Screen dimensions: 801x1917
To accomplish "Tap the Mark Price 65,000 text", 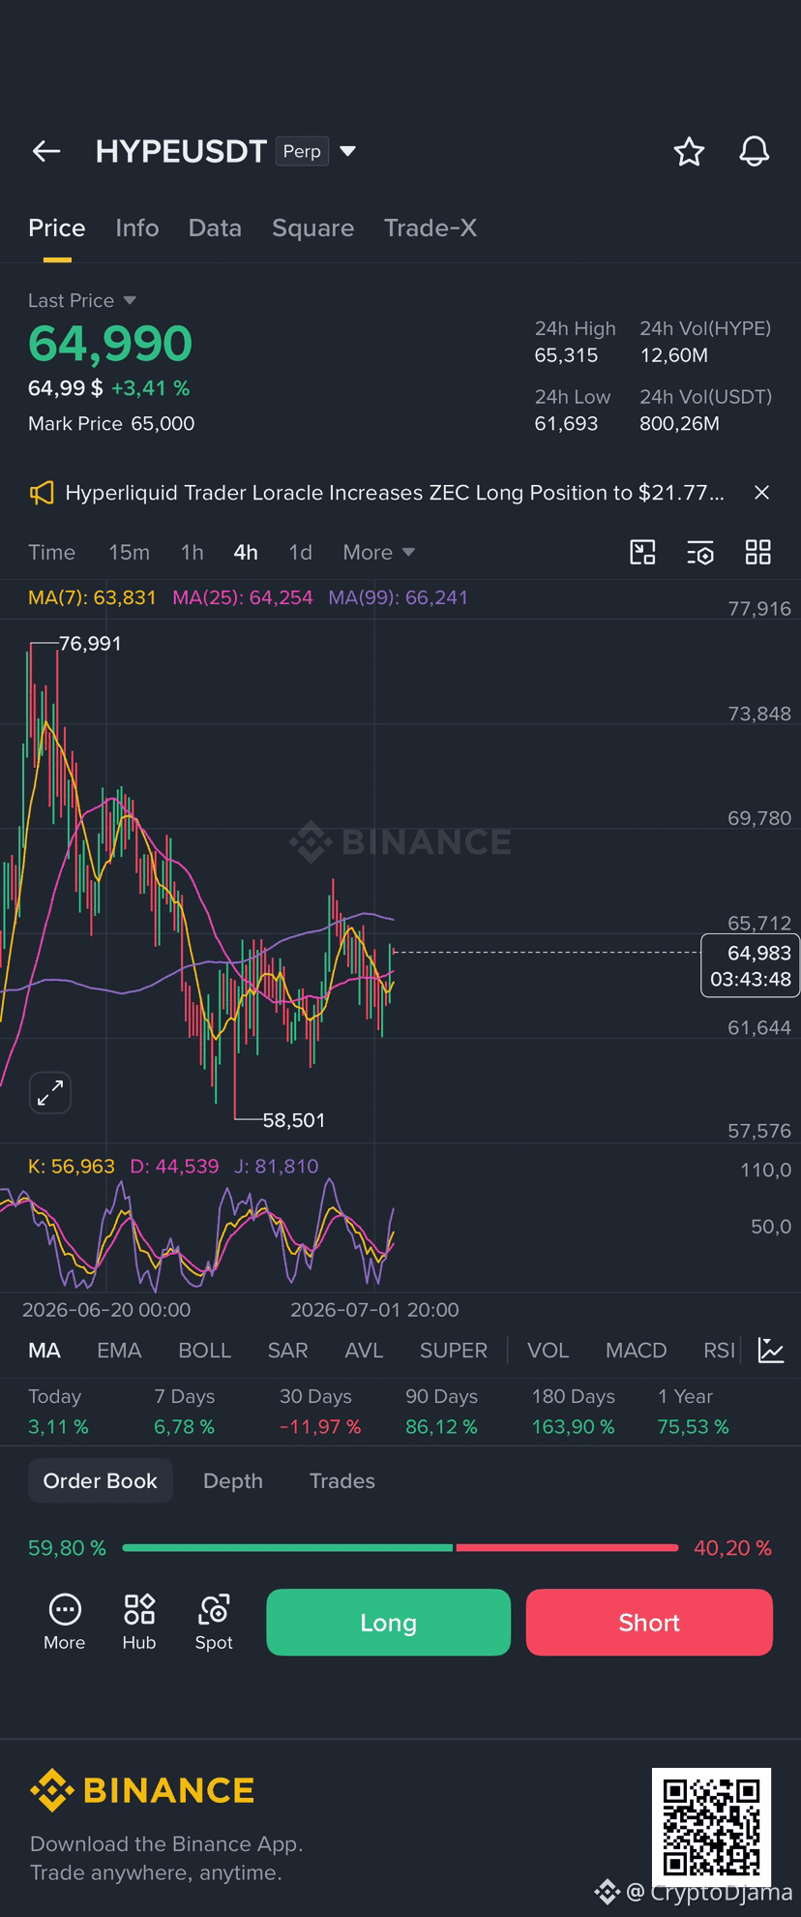I will tap(111, 423).
